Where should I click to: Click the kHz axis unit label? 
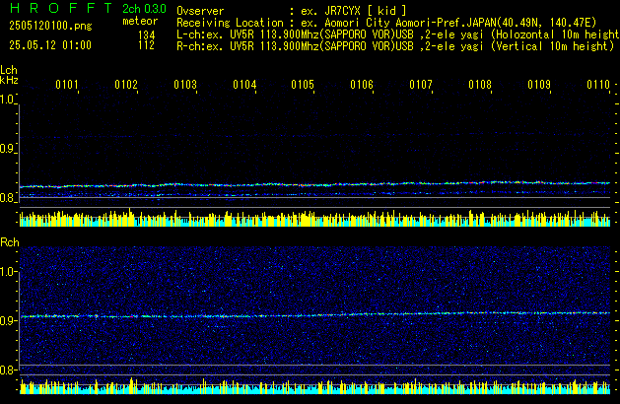[9, 80]
